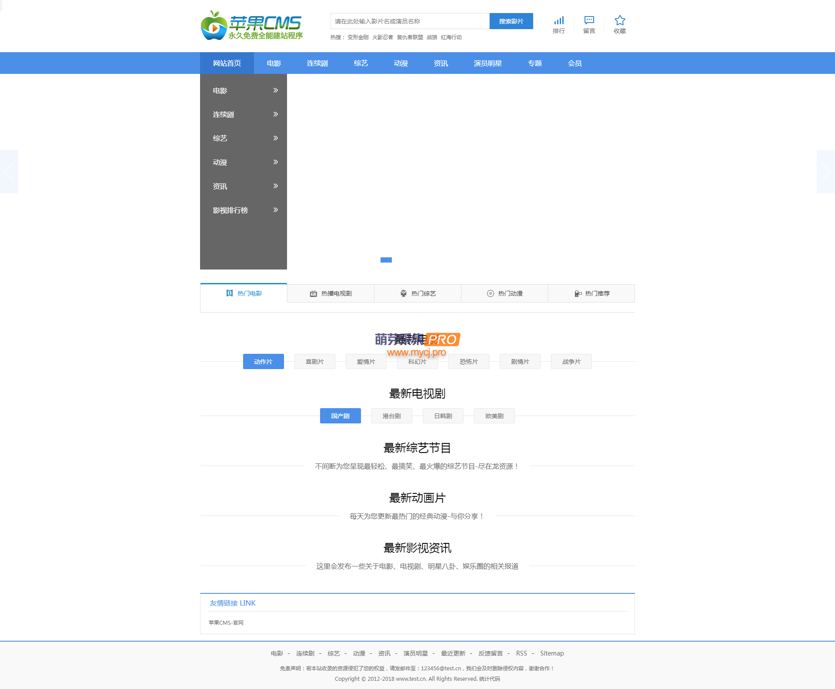The image size is (835, 689).
Task: Open the 苹果CMS-官网 friend link
Action: [x=226, y=623]
